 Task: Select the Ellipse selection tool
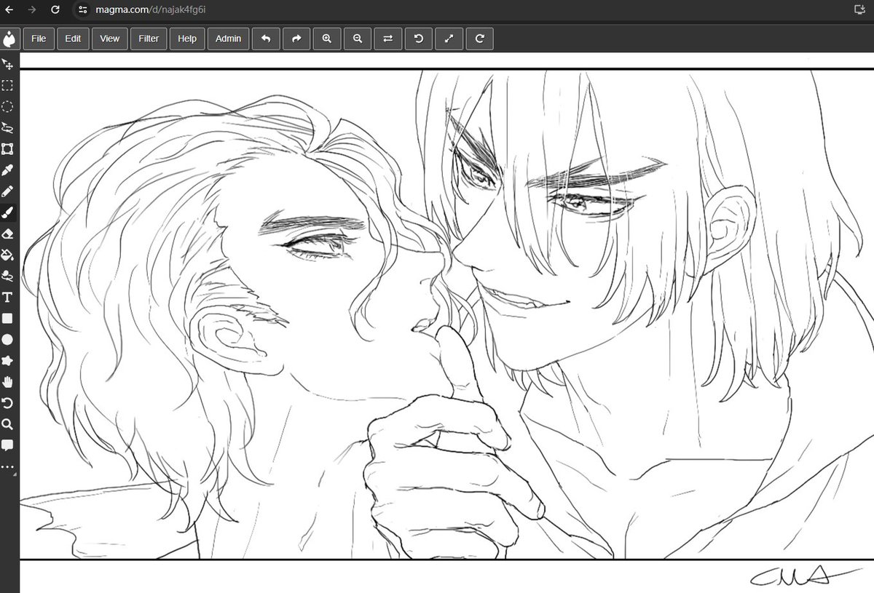coord(7,106)
